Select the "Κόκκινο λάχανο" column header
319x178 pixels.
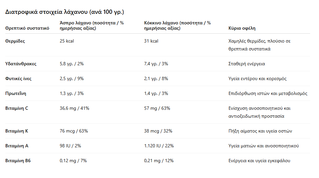(x=177, y=26)
